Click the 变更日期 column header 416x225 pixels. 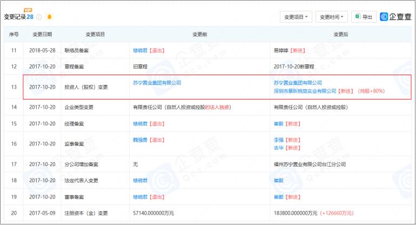tap(42, 34)
